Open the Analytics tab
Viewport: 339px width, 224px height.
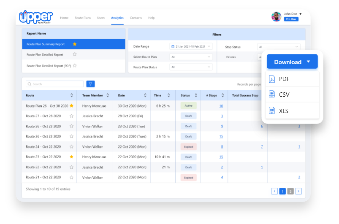117,18
